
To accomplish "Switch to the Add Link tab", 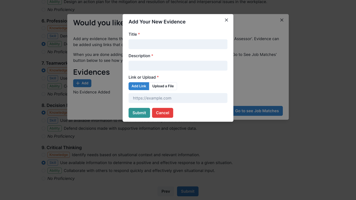I will (x=139, y=86).
